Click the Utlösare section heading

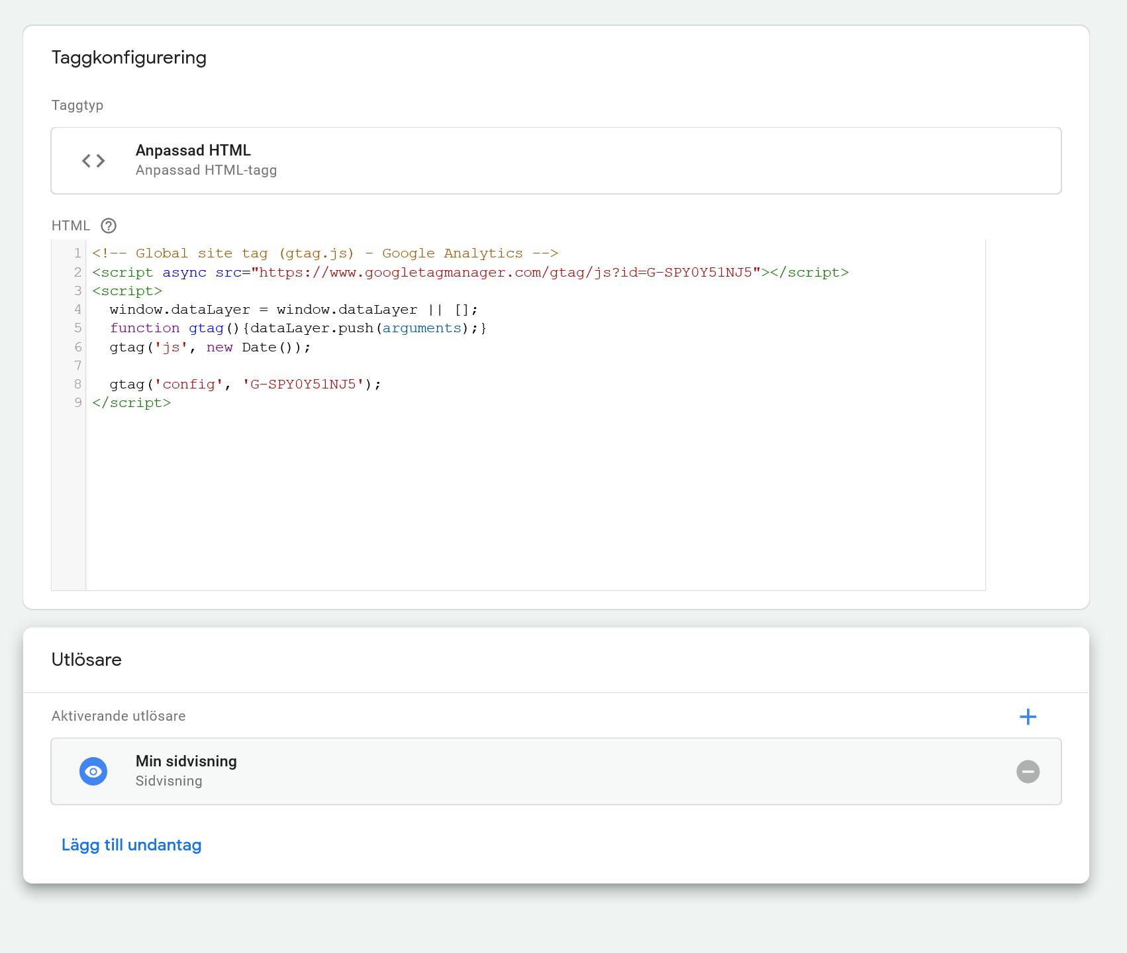pyautogui.click(x=87, y=660)
